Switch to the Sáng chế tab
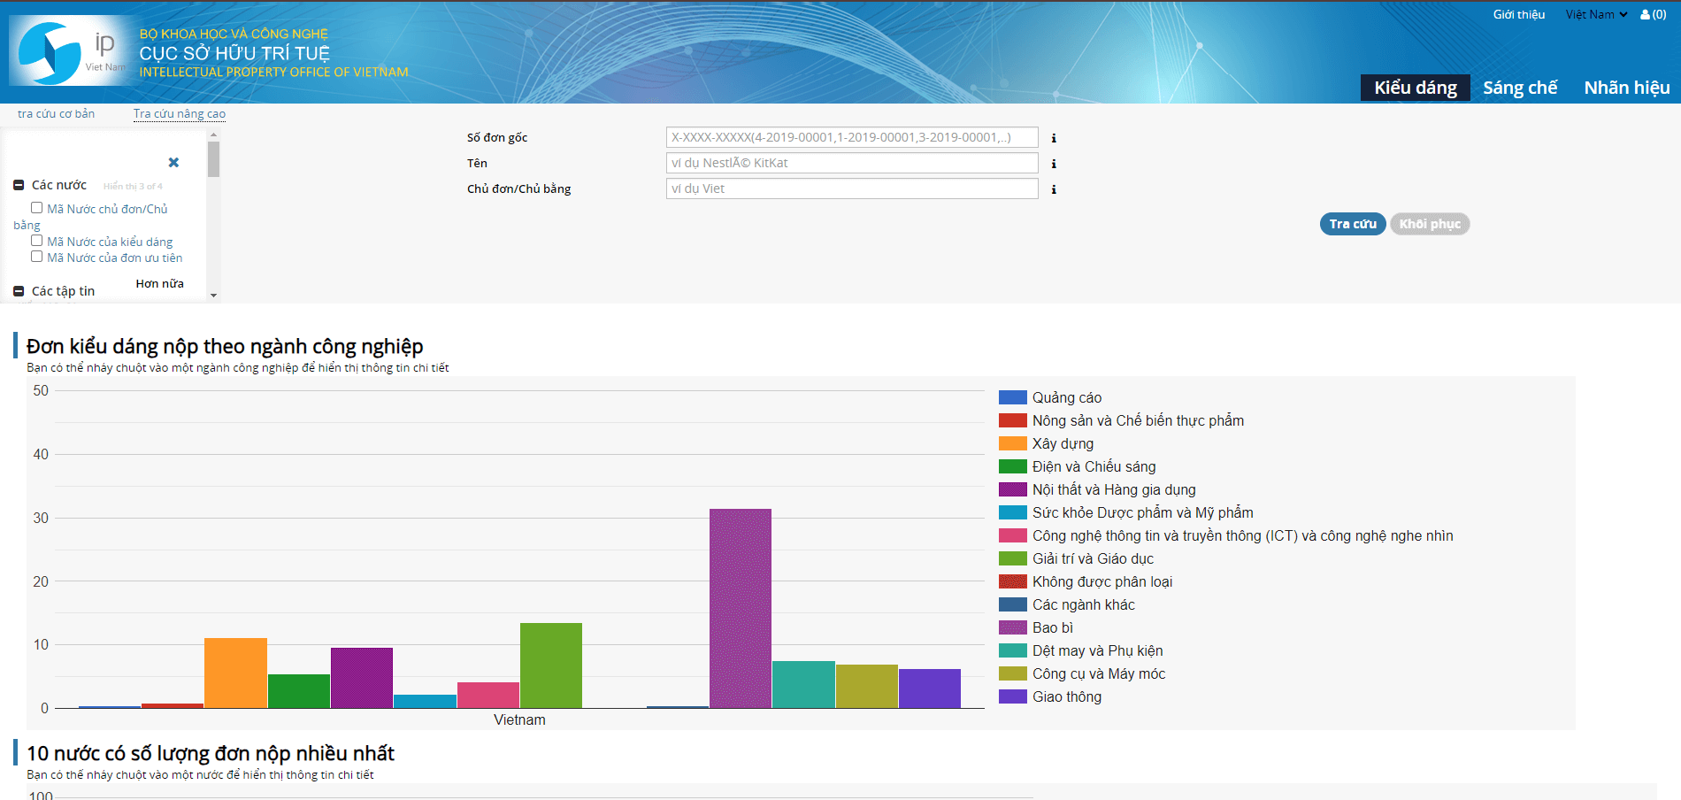Viewport: 1681px width, 800px height. click(x=1519, y=88)
